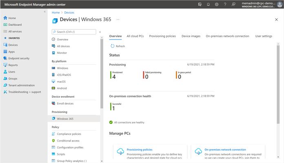Open the account avatar in header

coord(280,4)
